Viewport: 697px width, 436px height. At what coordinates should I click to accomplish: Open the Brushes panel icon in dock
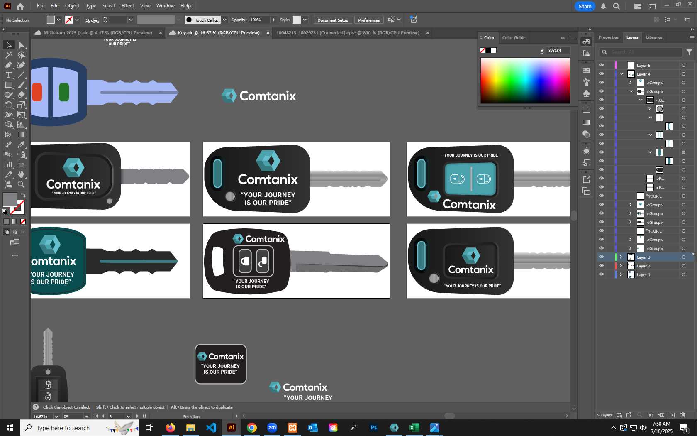coord(586,82)
